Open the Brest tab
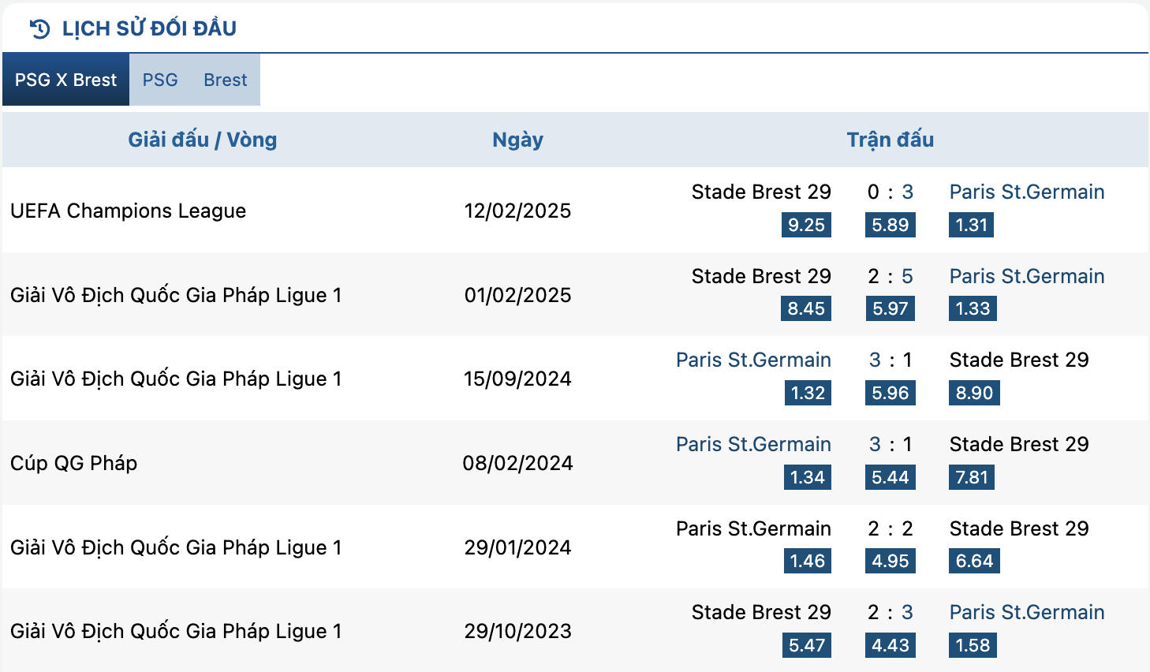This screenshot has height=672, width=1150. [x=226, y=80]
